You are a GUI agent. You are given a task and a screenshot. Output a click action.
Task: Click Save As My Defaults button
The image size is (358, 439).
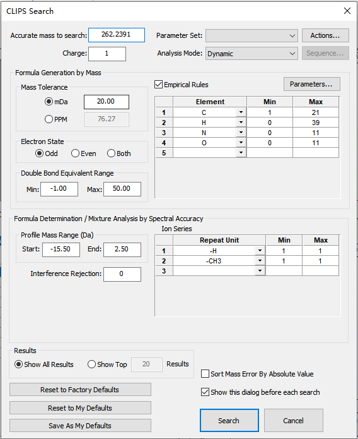pos(80,426)
